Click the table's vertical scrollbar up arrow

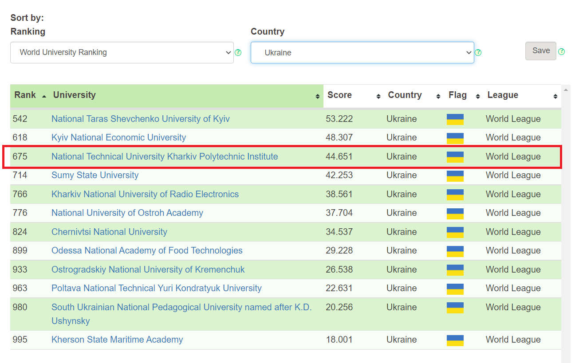[x=566, y=90]
